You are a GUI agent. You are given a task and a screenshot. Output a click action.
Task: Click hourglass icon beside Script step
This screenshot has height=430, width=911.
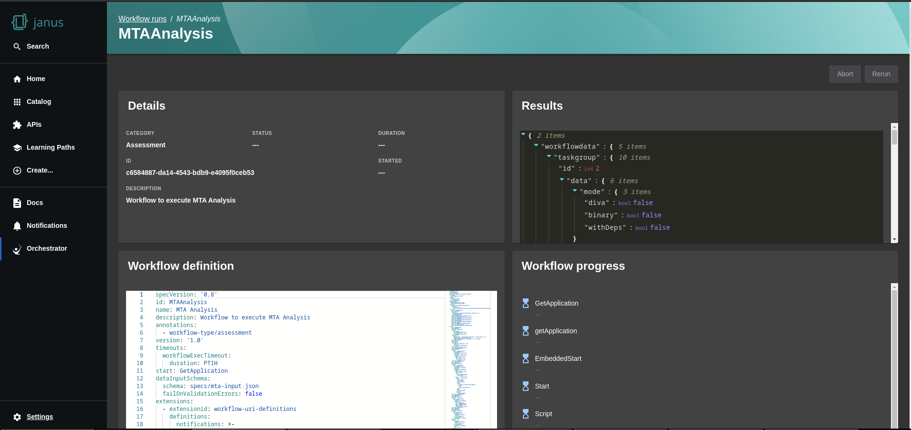(526, 414)
